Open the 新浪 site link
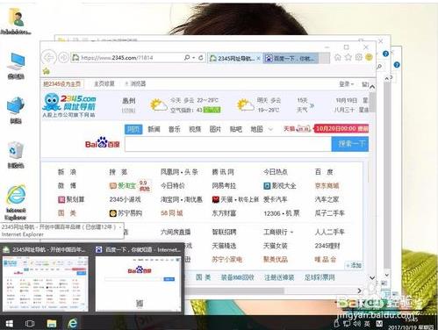This screenshot has height=330, width=438. [x=67, y=172]
